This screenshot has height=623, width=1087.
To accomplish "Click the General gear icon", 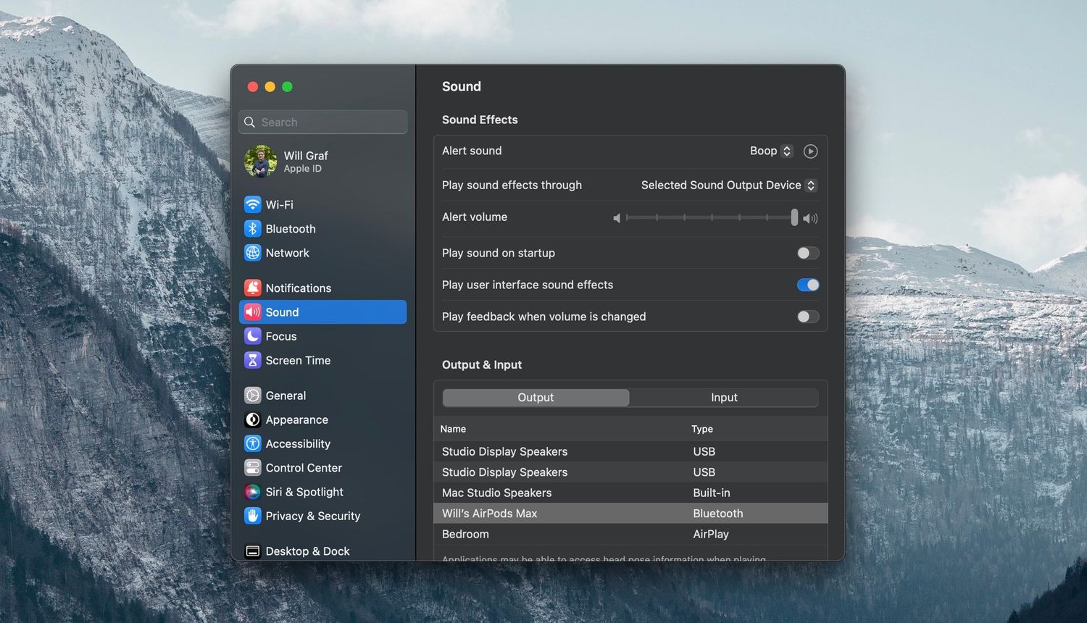I will click(252, 396).
